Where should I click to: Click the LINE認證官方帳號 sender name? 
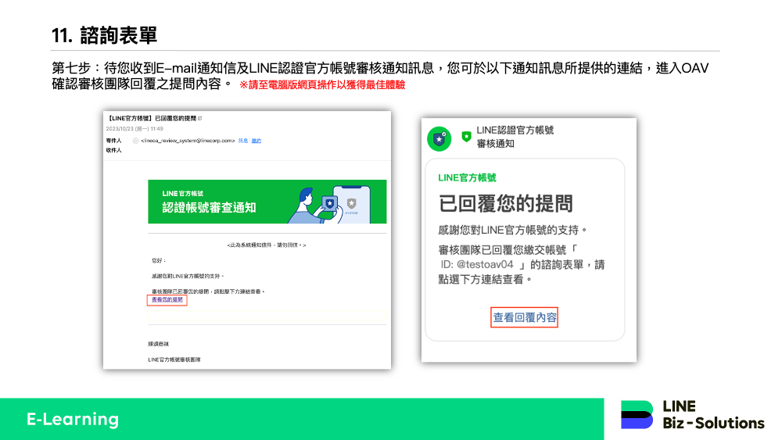[515, 131]
